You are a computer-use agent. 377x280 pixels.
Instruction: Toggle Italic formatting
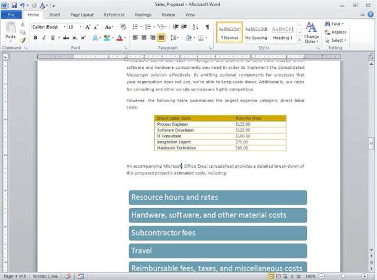coord(44,38)
